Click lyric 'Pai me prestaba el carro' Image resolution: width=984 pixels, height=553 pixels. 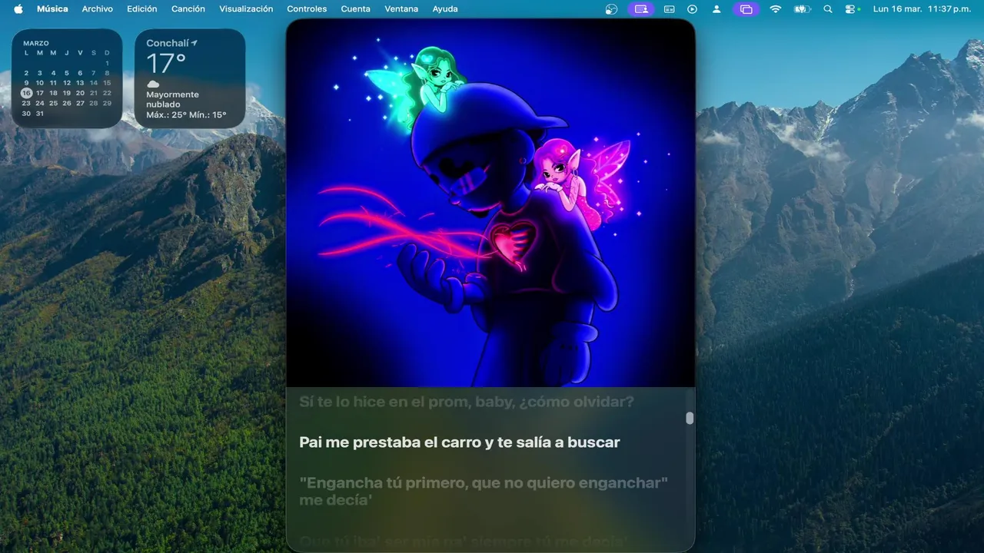(x=459, y=442)
